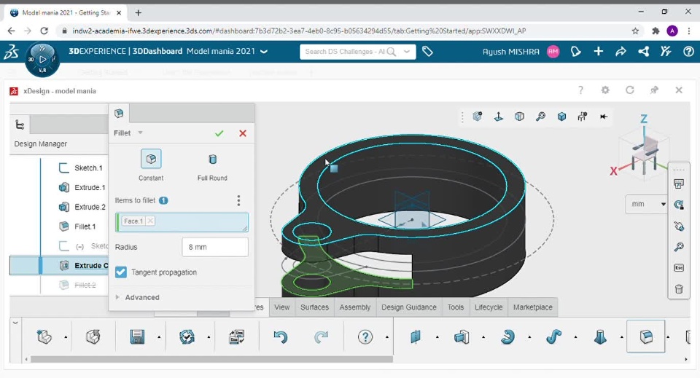Open the Items to fillet options menu
700x378 pixels.
(x=238, y=200)
